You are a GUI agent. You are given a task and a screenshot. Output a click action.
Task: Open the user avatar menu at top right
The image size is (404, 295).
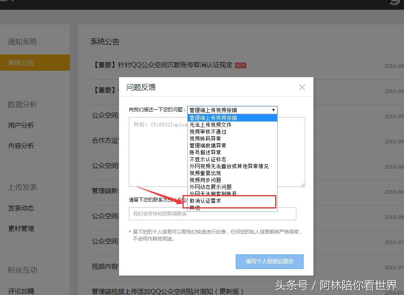(x=393, y=3)
